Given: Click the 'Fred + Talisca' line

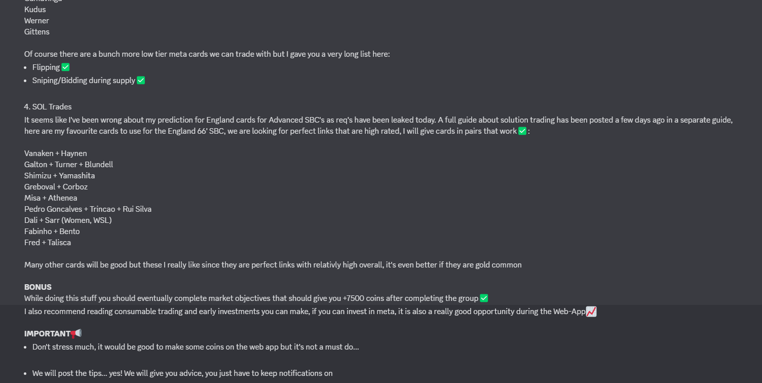Looking at the screenshot, I should [x=48, y=242].
